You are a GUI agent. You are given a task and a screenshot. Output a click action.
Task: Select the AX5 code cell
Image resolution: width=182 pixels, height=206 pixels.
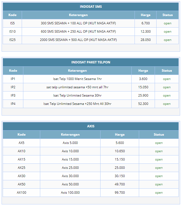(x=21, y=143)
